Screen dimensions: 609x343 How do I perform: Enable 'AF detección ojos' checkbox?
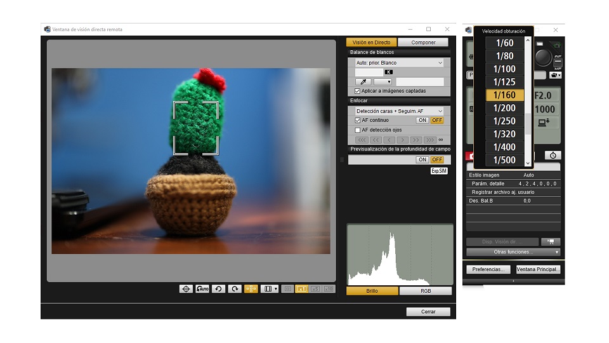tap(358, 130)
